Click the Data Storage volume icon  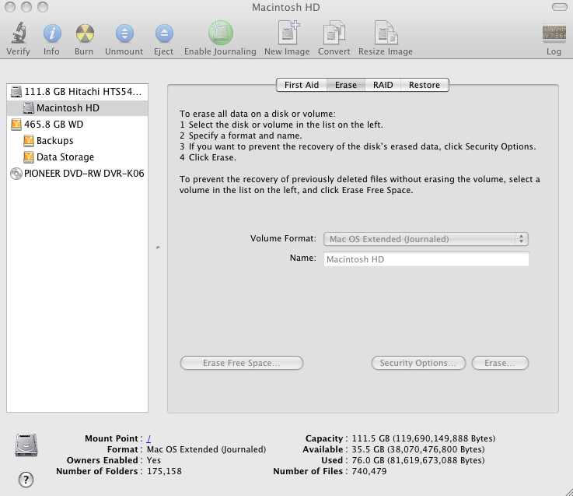point(29,157)
